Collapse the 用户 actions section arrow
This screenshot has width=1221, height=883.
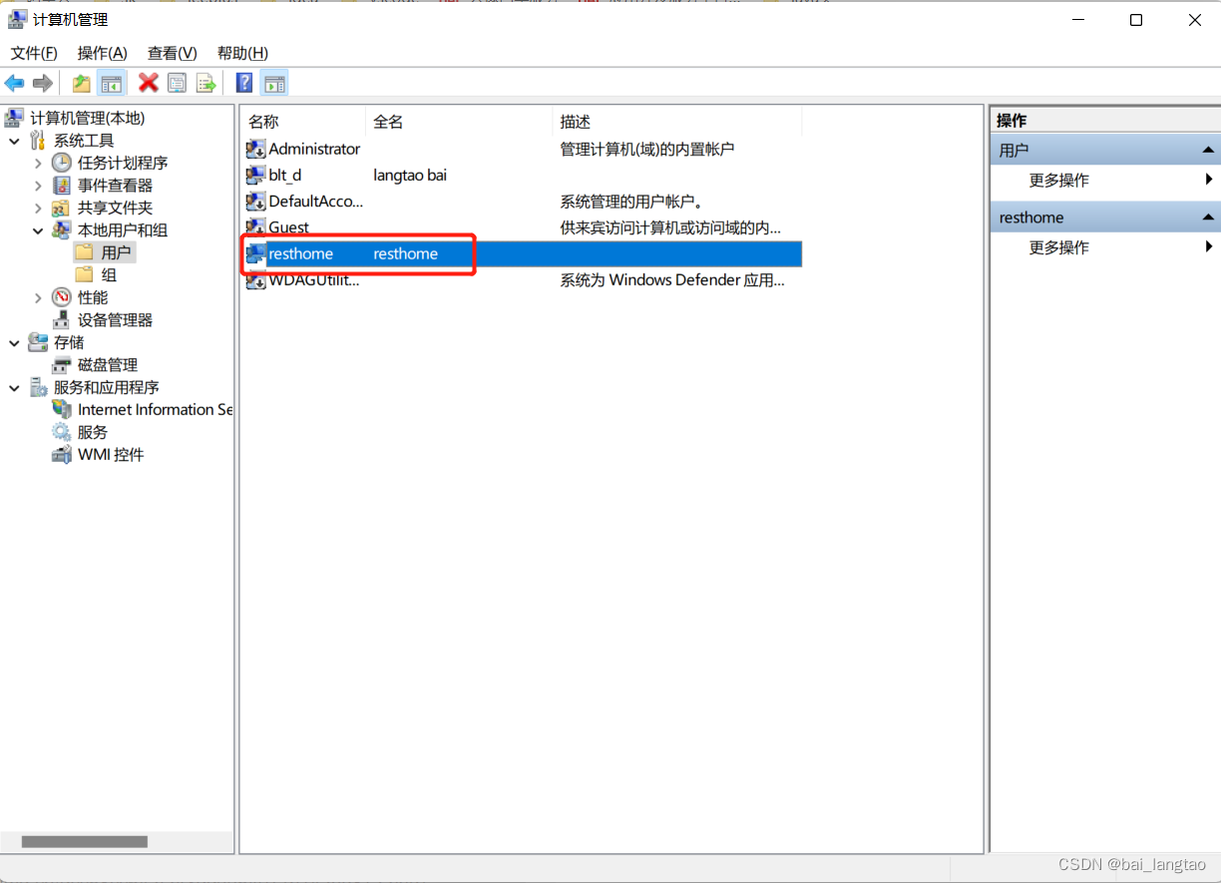[1207, 151]
